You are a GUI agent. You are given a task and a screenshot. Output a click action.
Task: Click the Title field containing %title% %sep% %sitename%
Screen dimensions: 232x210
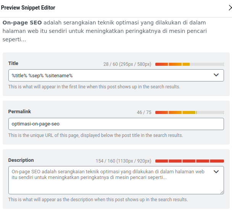click(x=107, y=75)
